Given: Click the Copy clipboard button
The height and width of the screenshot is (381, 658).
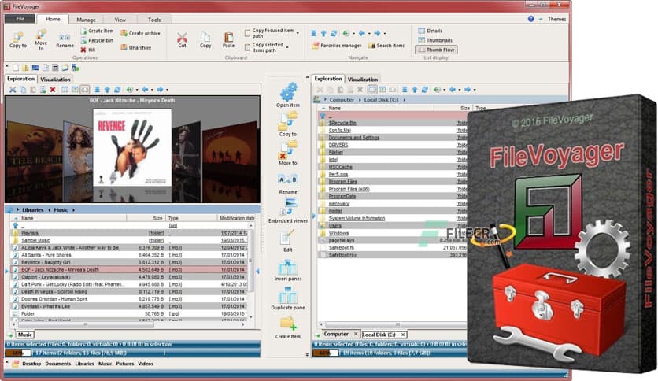Looking at the screenshot, I should click(x=205, y=40).
